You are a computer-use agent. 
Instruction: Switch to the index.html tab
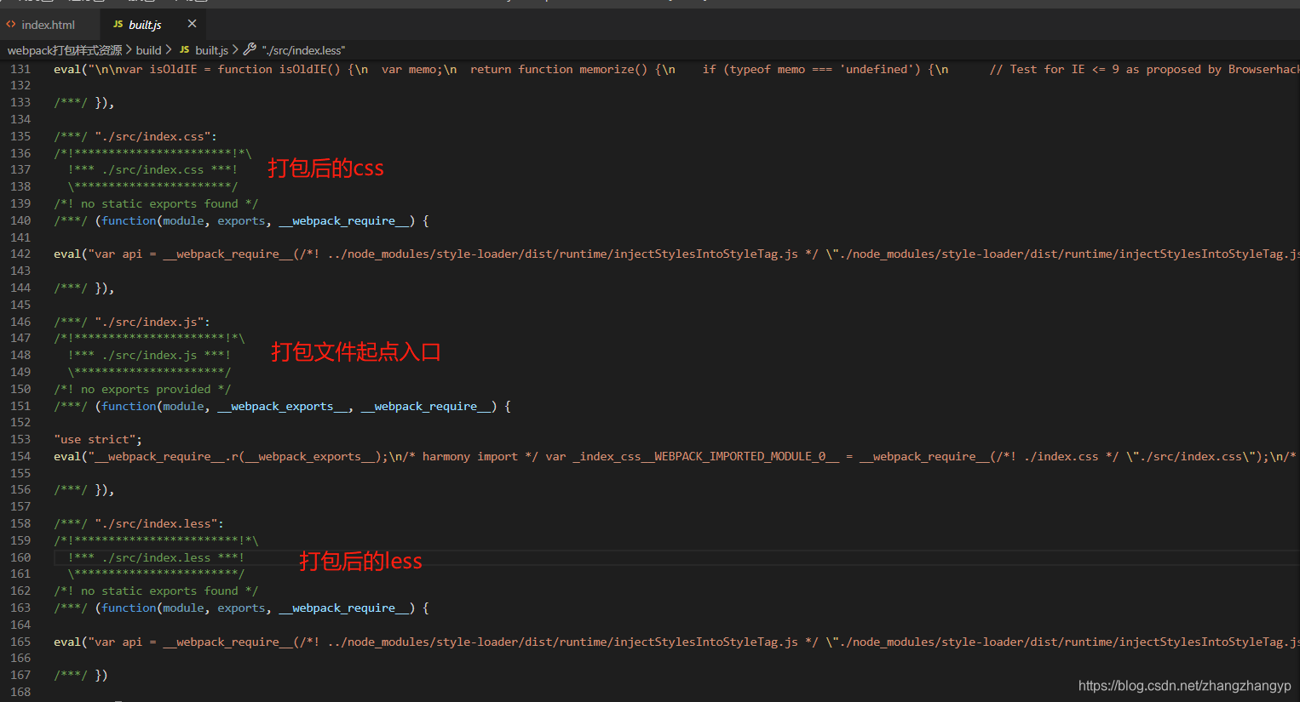point(49,25)
